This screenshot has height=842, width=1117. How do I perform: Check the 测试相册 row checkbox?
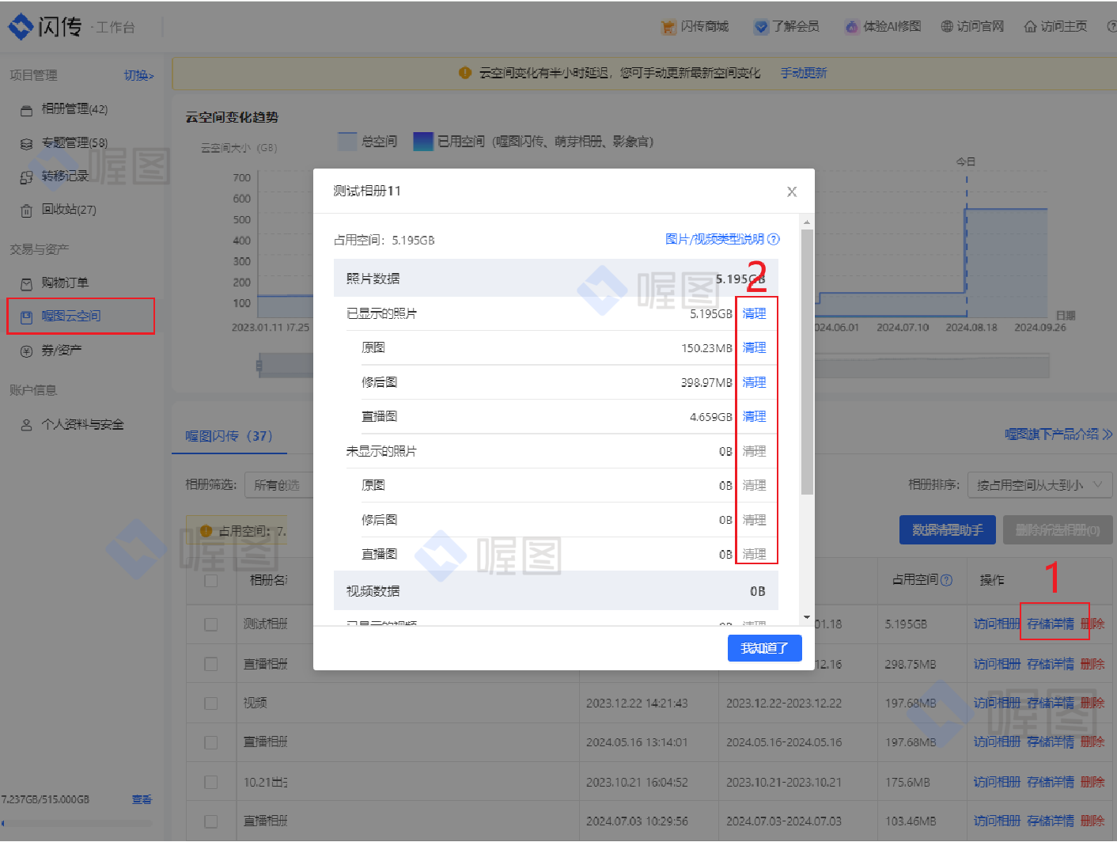tap(210, 624)
